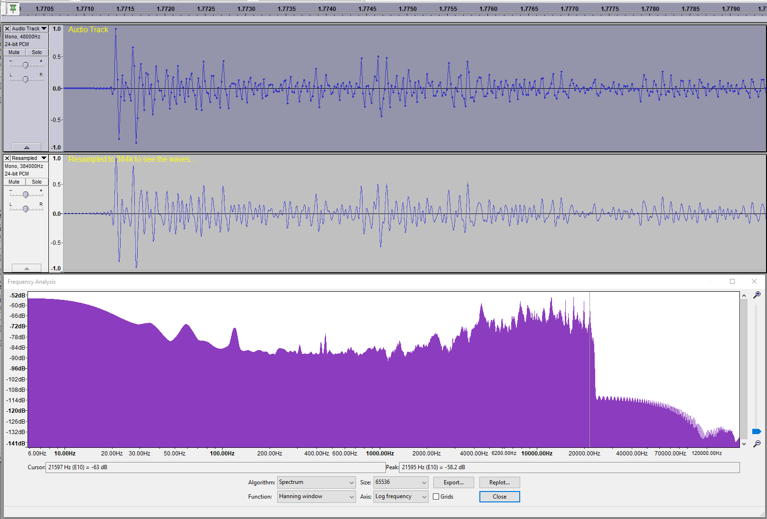
Task: Mute the Resampled track
Action: point(14,182)
